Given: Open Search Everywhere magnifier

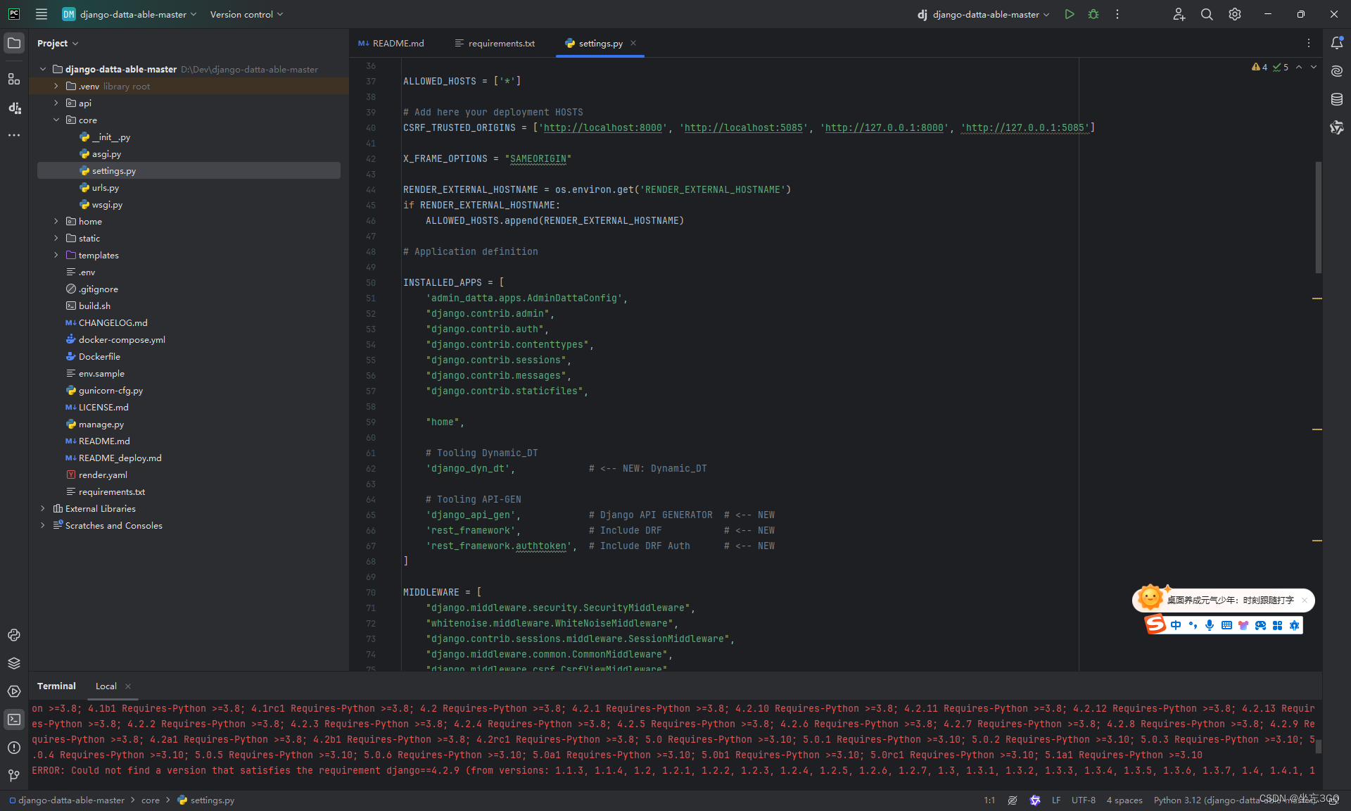Looking at the screenshot, I should tap(1207, 14).
